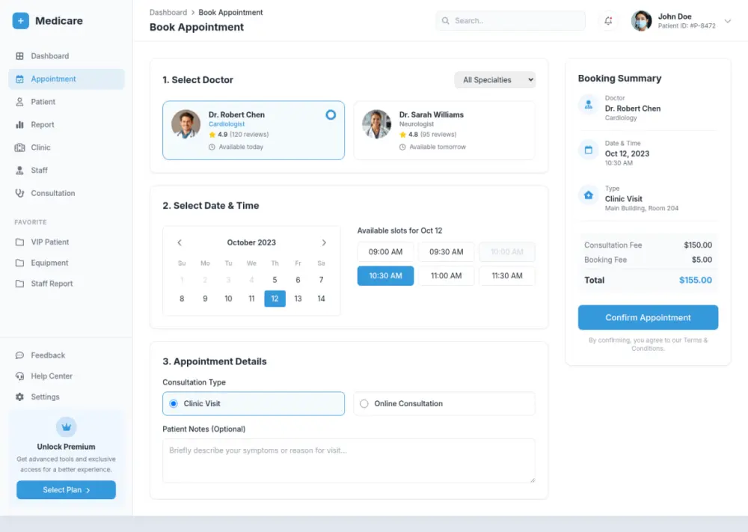Open Appointment in the sidebar menu

click(x=67, y=79)
